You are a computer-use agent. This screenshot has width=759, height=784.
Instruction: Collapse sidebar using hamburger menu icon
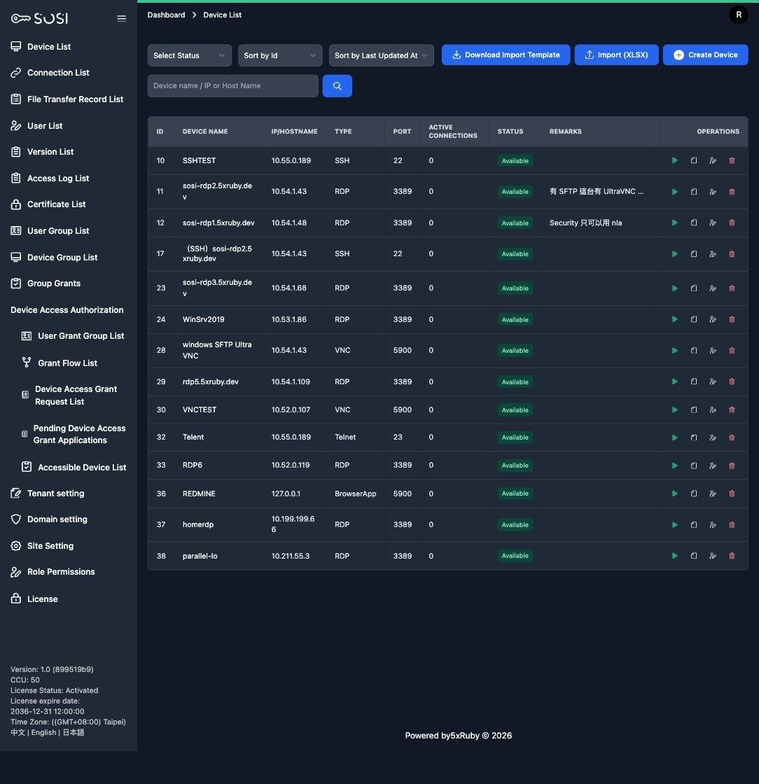coord(122,18)
